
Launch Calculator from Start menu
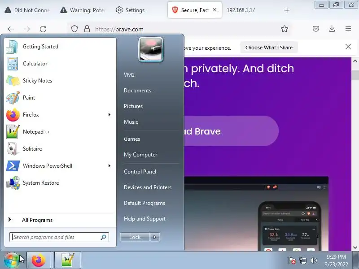click(x=60, y=64)
